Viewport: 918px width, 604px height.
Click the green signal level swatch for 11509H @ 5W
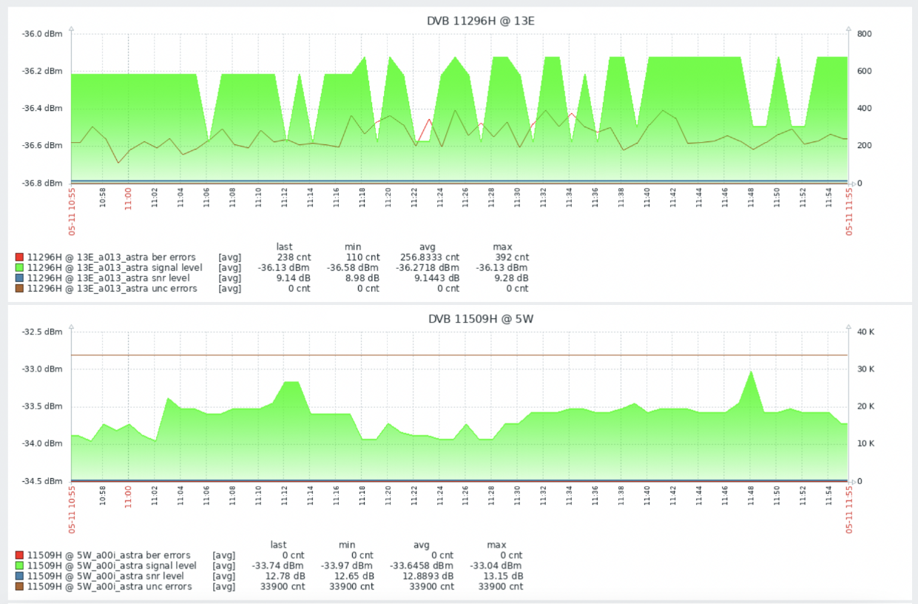19,566
